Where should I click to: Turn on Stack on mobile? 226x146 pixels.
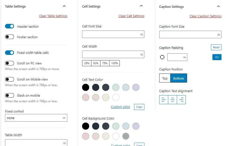(10, 95)
